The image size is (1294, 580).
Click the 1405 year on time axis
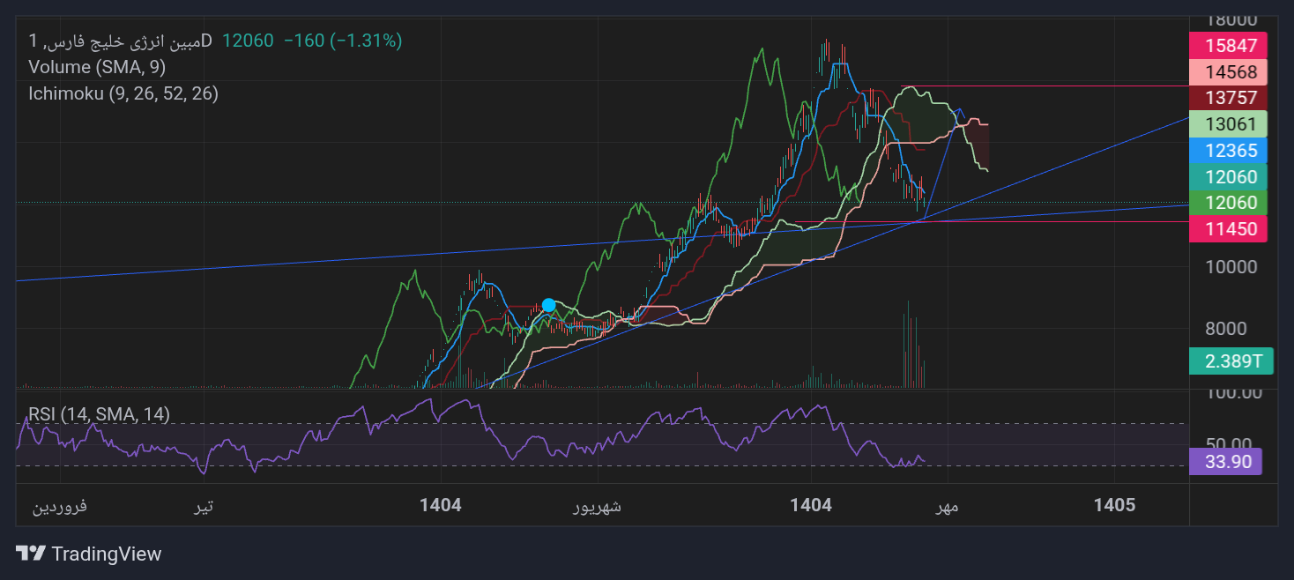[1114, 506]
